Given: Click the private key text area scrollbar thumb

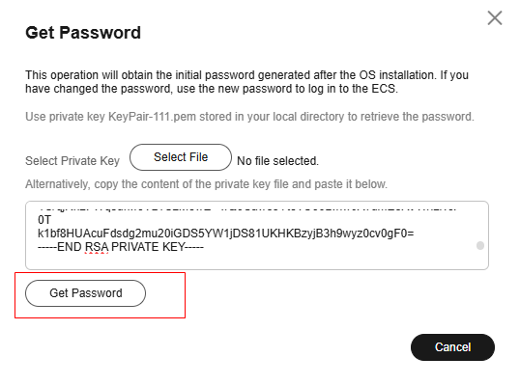Looking at the screenshot, I should pyautogui.click(x=480, y=246).
